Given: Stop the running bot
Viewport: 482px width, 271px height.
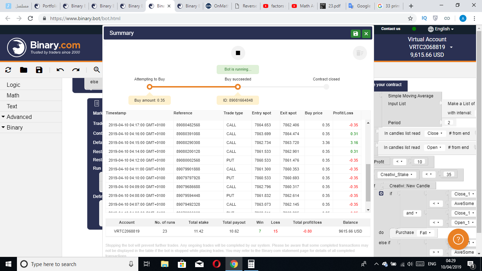Looking at the screenshot, I should click(x=238, y=53).
